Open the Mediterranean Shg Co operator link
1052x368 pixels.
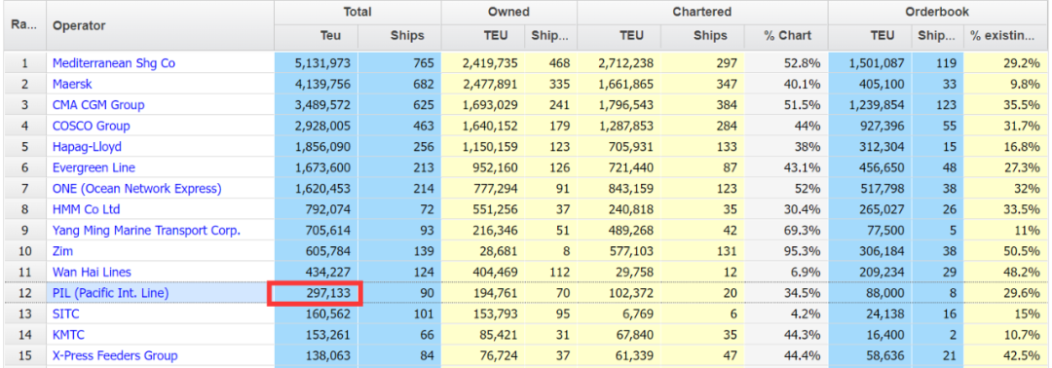113,63
